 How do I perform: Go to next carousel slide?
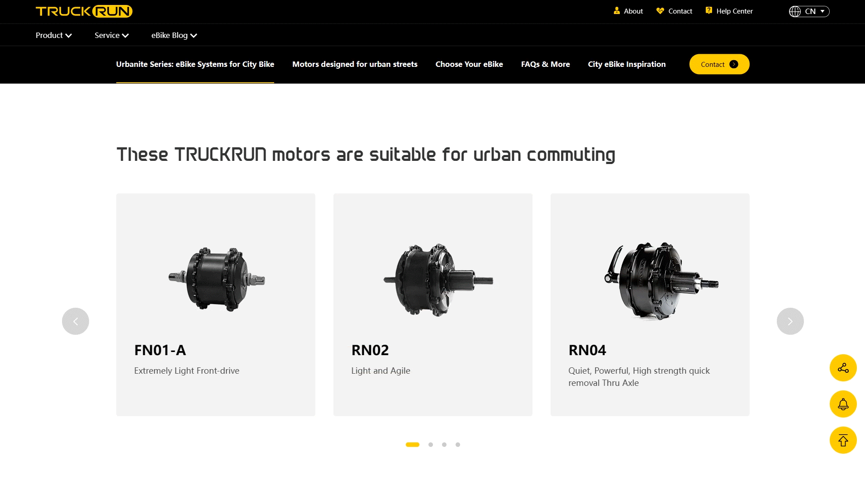tap(790, 321)
